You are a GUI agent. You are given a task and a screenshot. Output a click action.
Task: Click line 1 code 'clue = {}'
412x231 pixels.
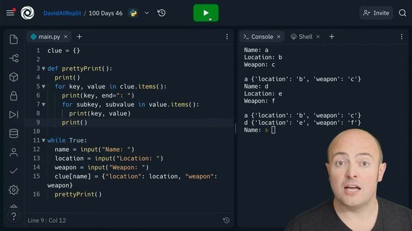pos(64,51)
